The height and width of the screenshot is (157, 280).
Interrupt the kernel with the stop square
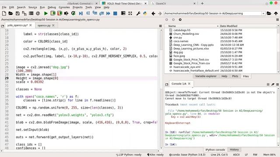268,84
